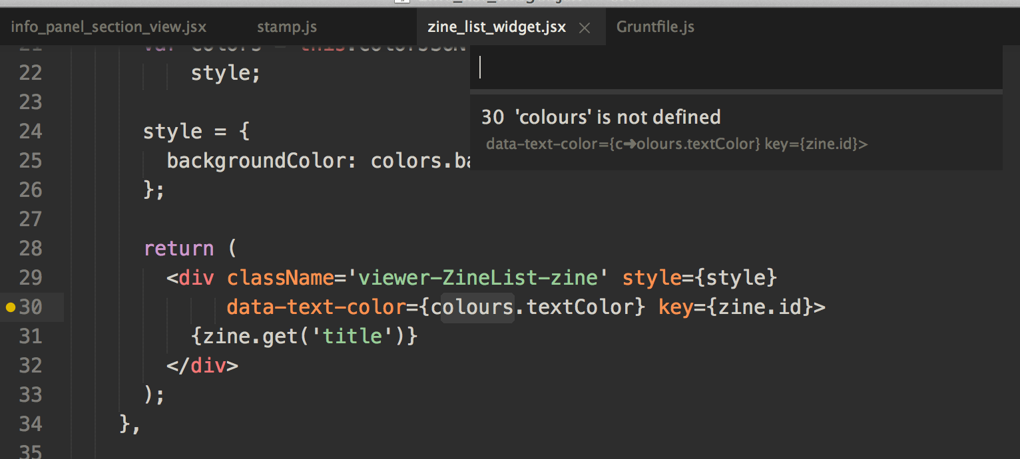
Task: Click gutter line number 30
Action: (31, 307)
